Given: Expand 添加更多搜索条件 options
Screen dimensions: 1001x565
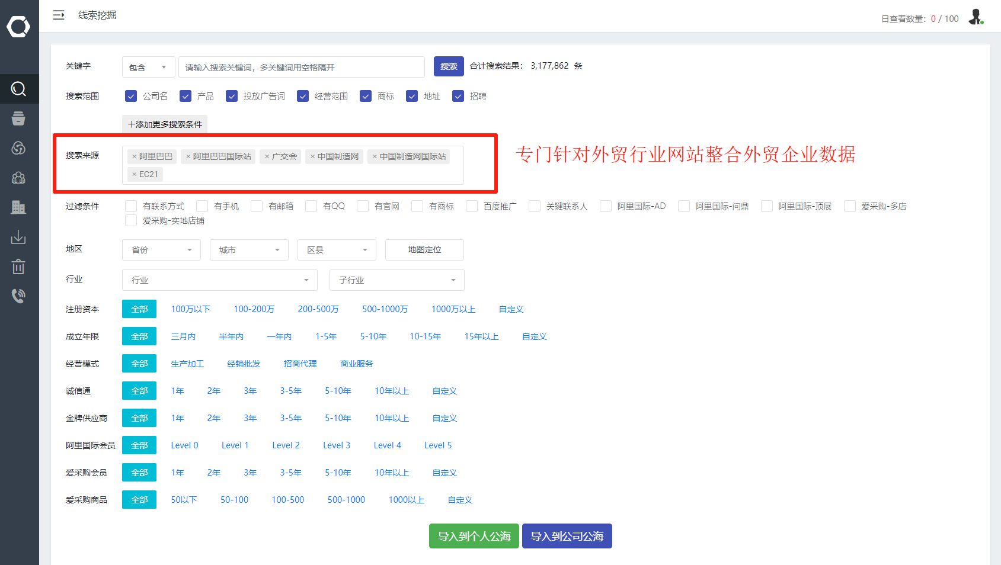Looking at the screenshot, I should point(165,124).
